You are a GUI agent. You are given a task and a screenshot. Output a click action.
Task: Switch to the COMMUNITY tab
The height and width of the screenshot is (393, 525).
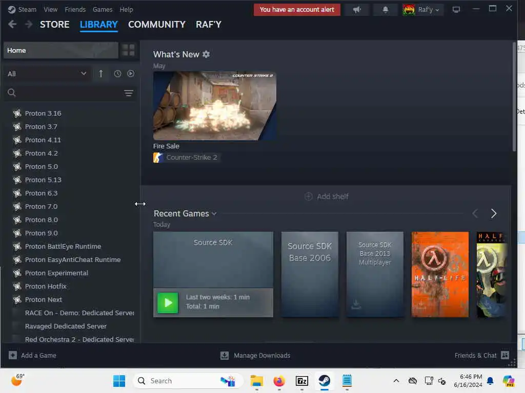pos(157,25)
